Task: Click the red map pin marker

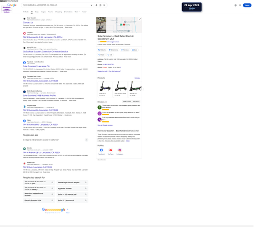Action: click(124, 25)
